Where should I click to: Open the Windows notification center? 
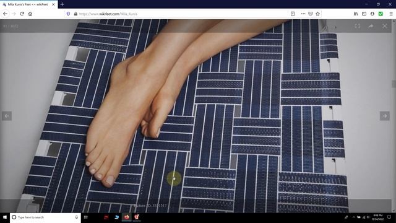pyautogui.click(x=389, y=217)
